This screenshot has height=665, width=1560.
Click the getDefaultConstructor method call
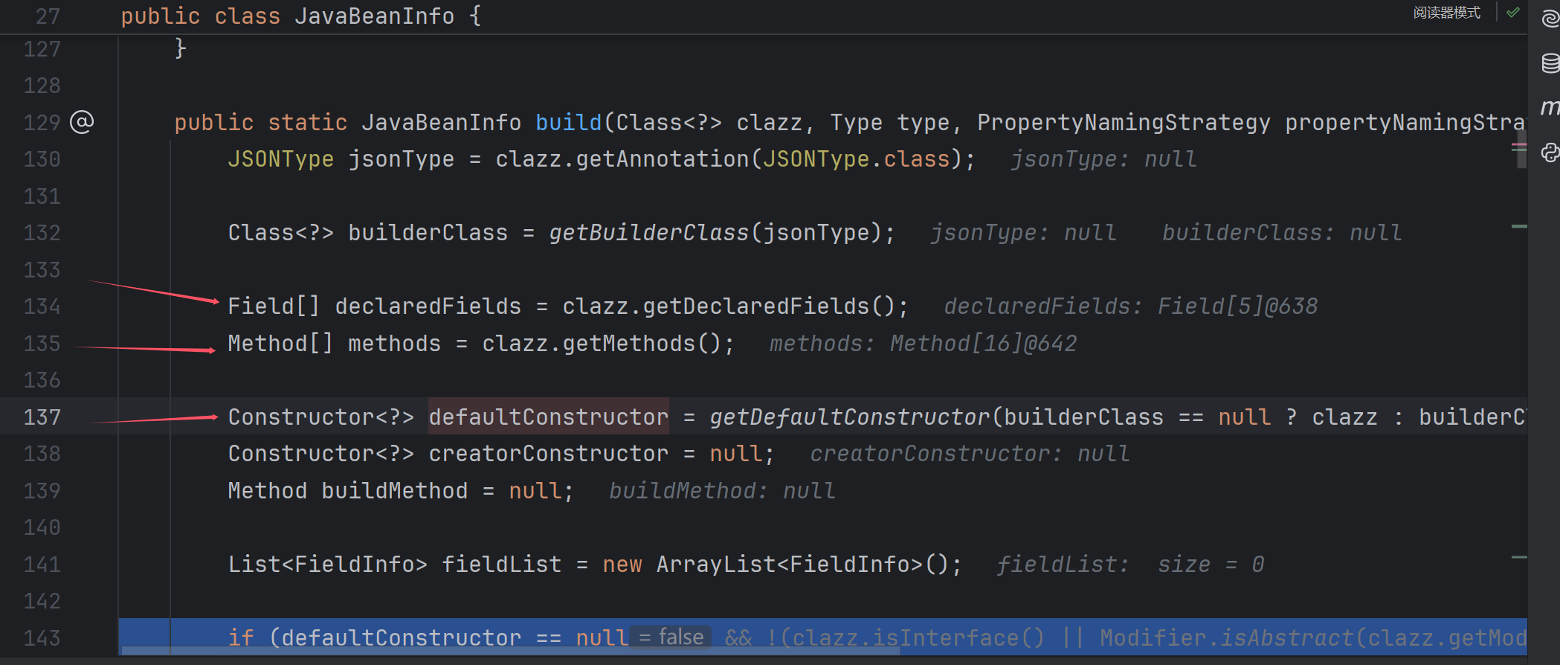coord(849,417)
